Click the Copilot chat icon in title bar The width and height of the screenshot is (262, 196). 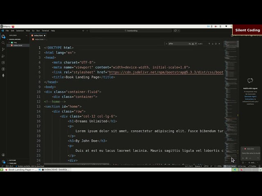pos(175,31)
